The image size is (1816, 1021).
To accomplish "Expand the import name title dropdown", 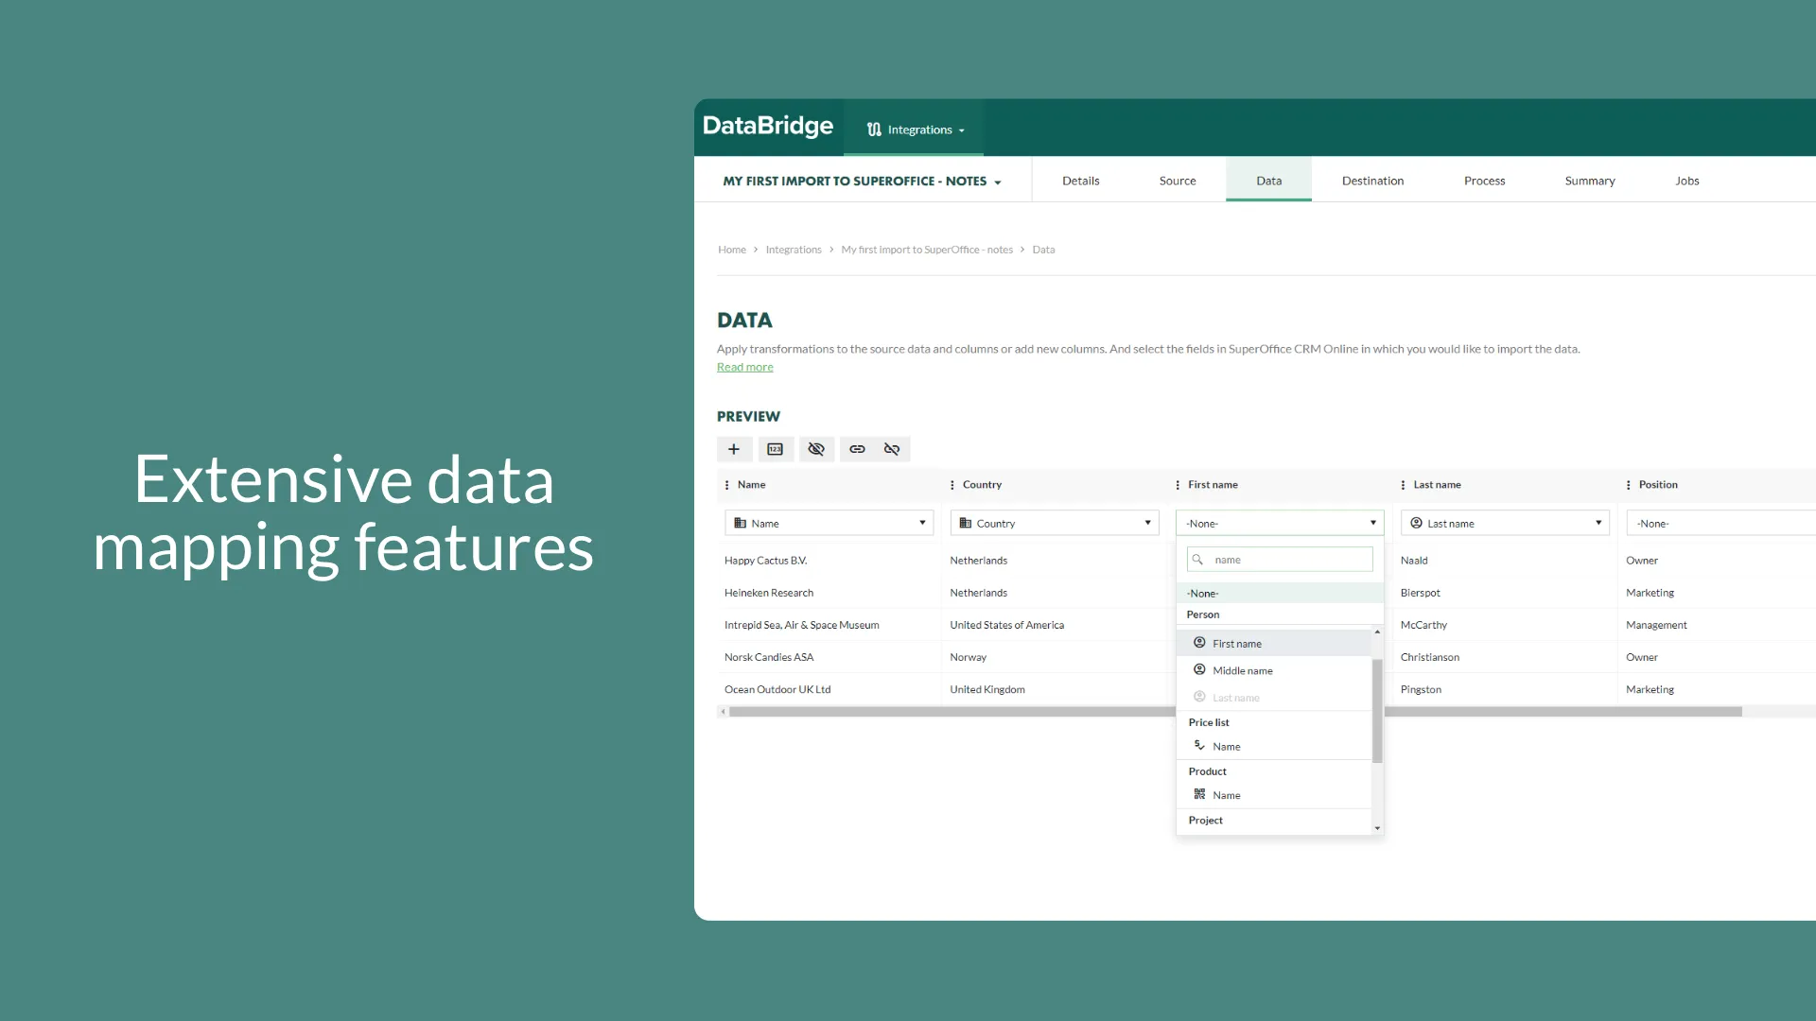I will pos(862,181).
